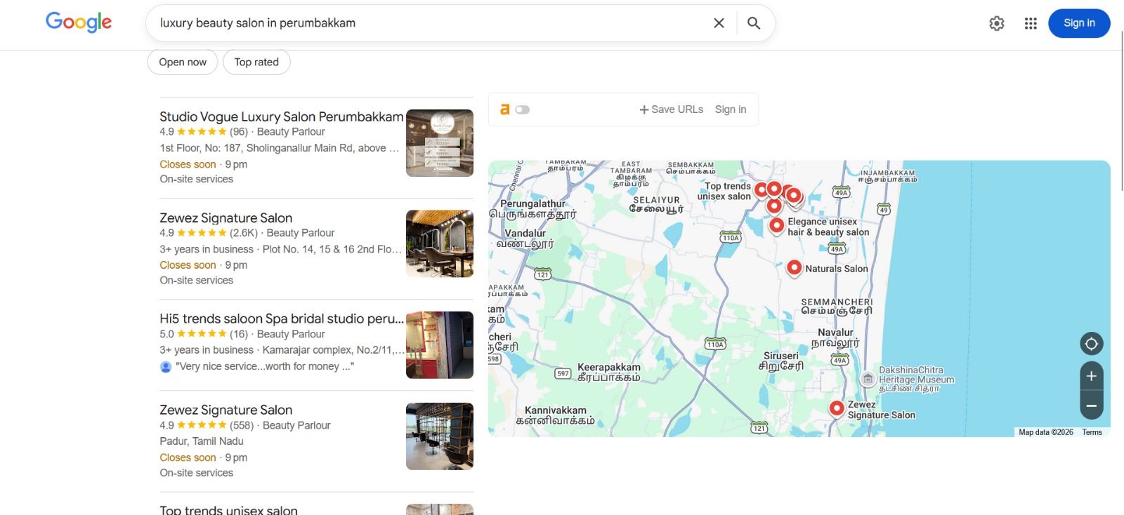Click 'On-site services' under Studio Vogue
Screen dimensions: 1124x515
(197, 179)
